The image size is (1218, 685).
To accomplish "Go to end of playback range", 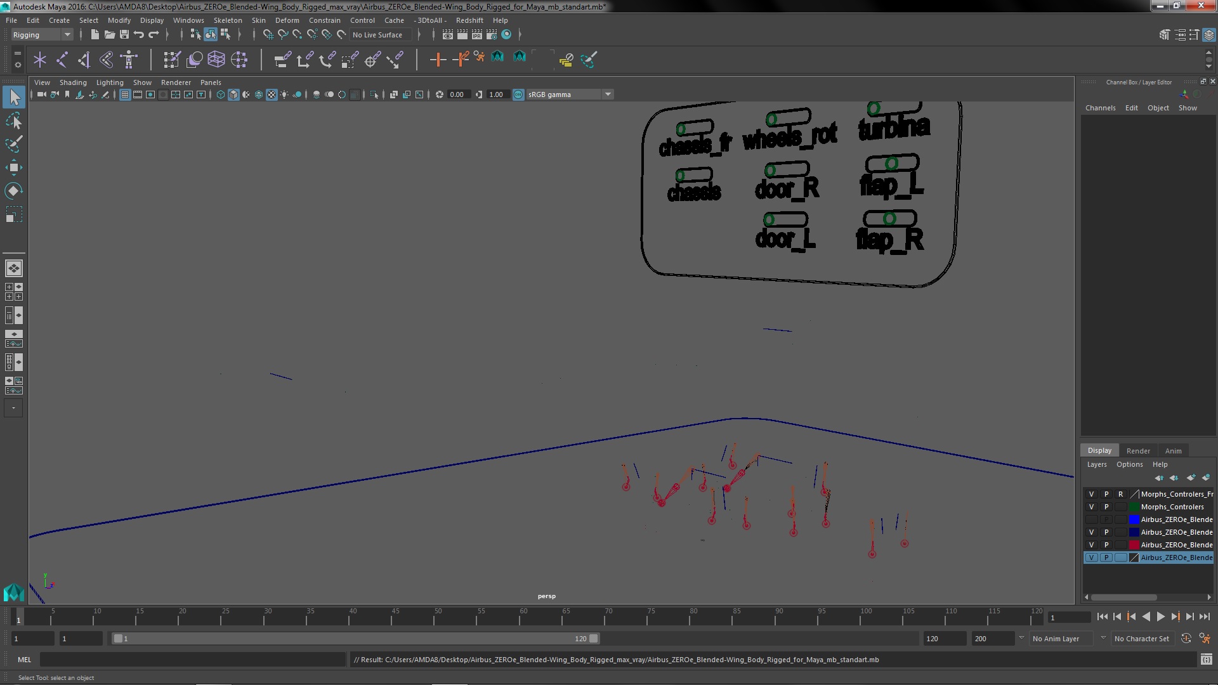I will (1204, 616).
